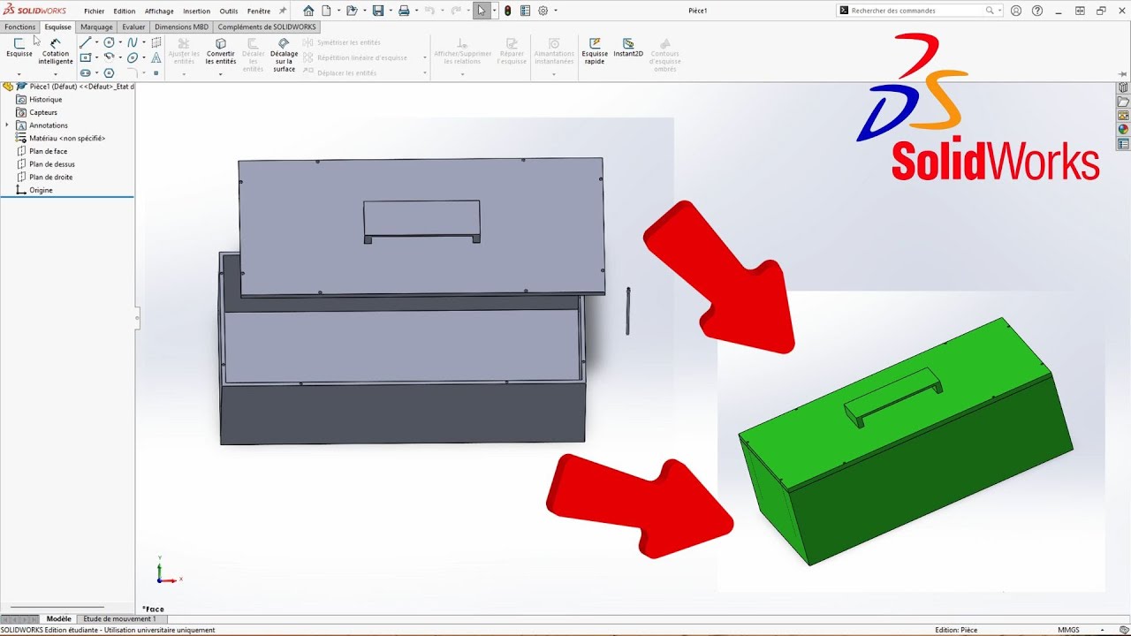This screenshot has width=1131, height=636.
Task: Open the last task pane list icon
Action: tap(1124, 144)
